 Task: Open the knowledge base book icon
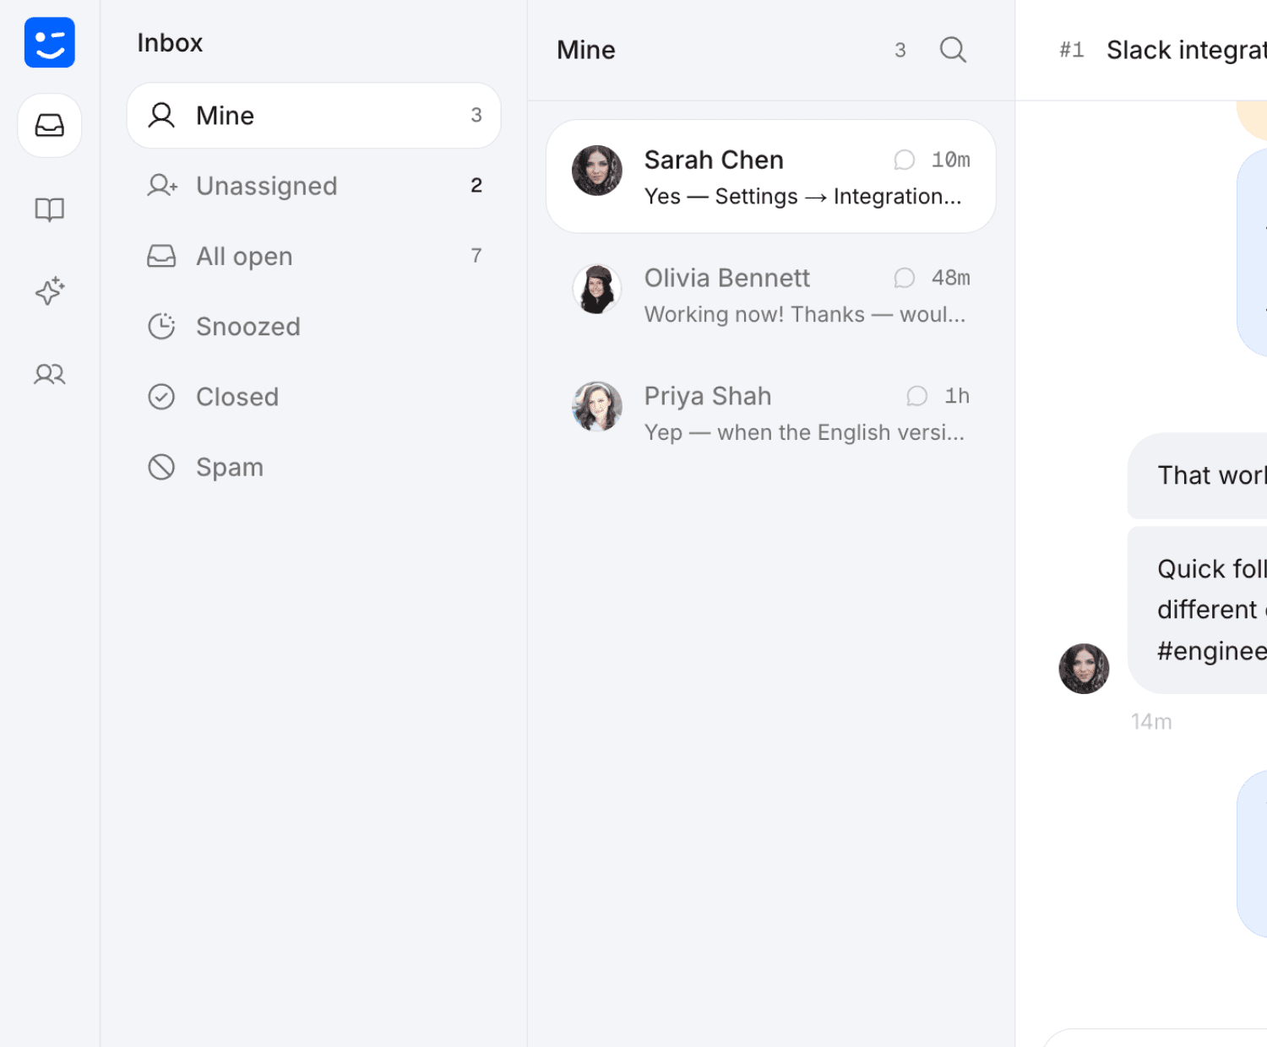[x=50, y=209]
